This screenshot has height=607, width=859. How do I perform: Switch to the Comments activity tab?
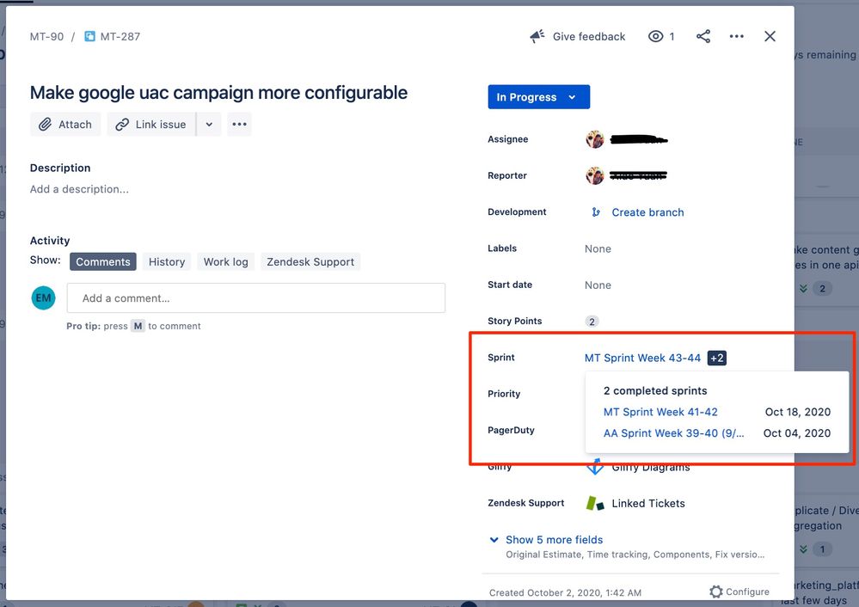(x=103, y=262)
